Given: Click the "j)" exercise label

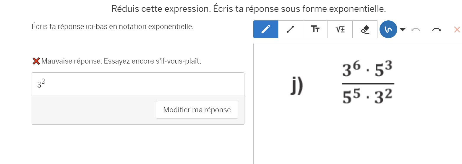Looking at the screenshot, I should coord(297,86).
